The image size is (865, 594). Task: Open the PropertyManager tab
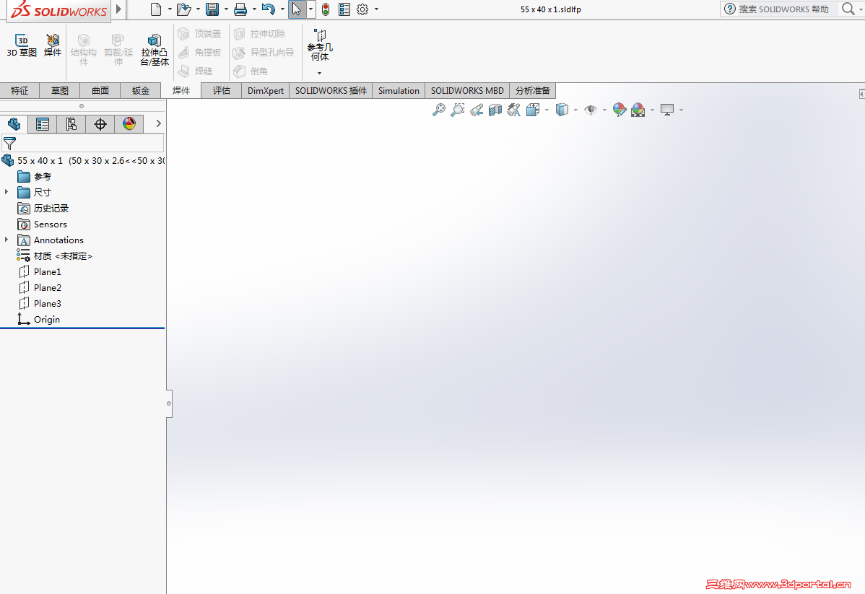(43, 124)
